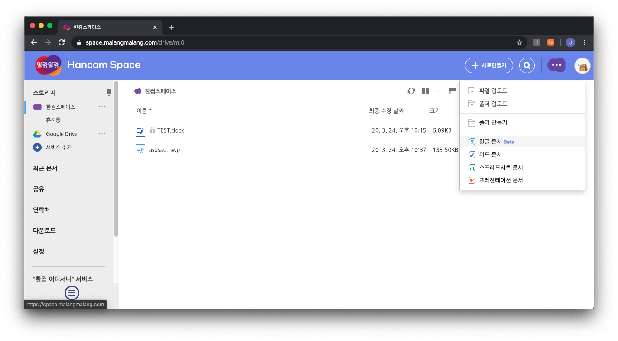Viewport: 618px width, 341px height.
Task: Switch to detailed list view icon
Action: point(453,91)
